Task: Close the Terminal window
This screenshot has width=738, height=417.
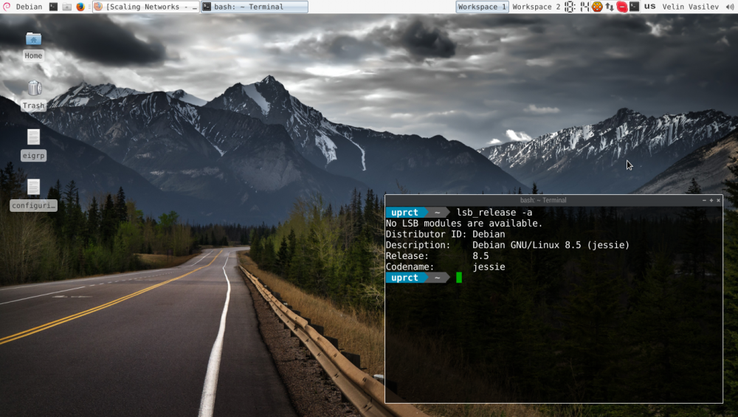Action: 718,201
